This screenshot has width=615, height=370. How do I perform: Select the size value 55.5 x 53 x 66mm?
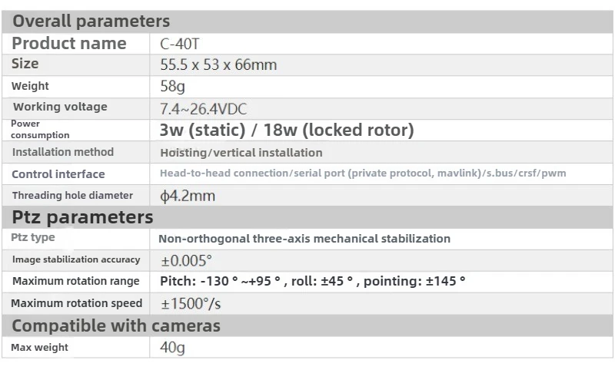[218, 64]
